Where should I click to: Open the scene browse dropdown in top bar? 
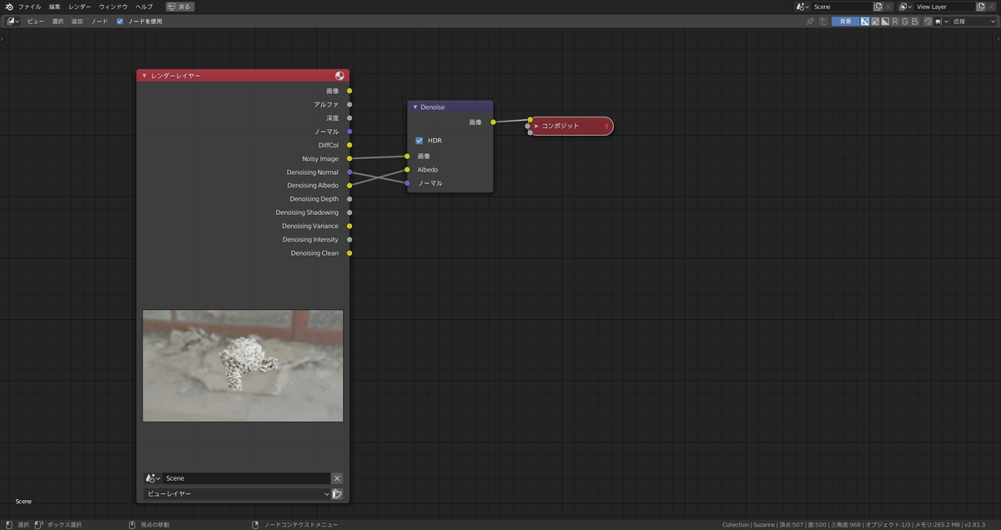click(x=803, y=6)
